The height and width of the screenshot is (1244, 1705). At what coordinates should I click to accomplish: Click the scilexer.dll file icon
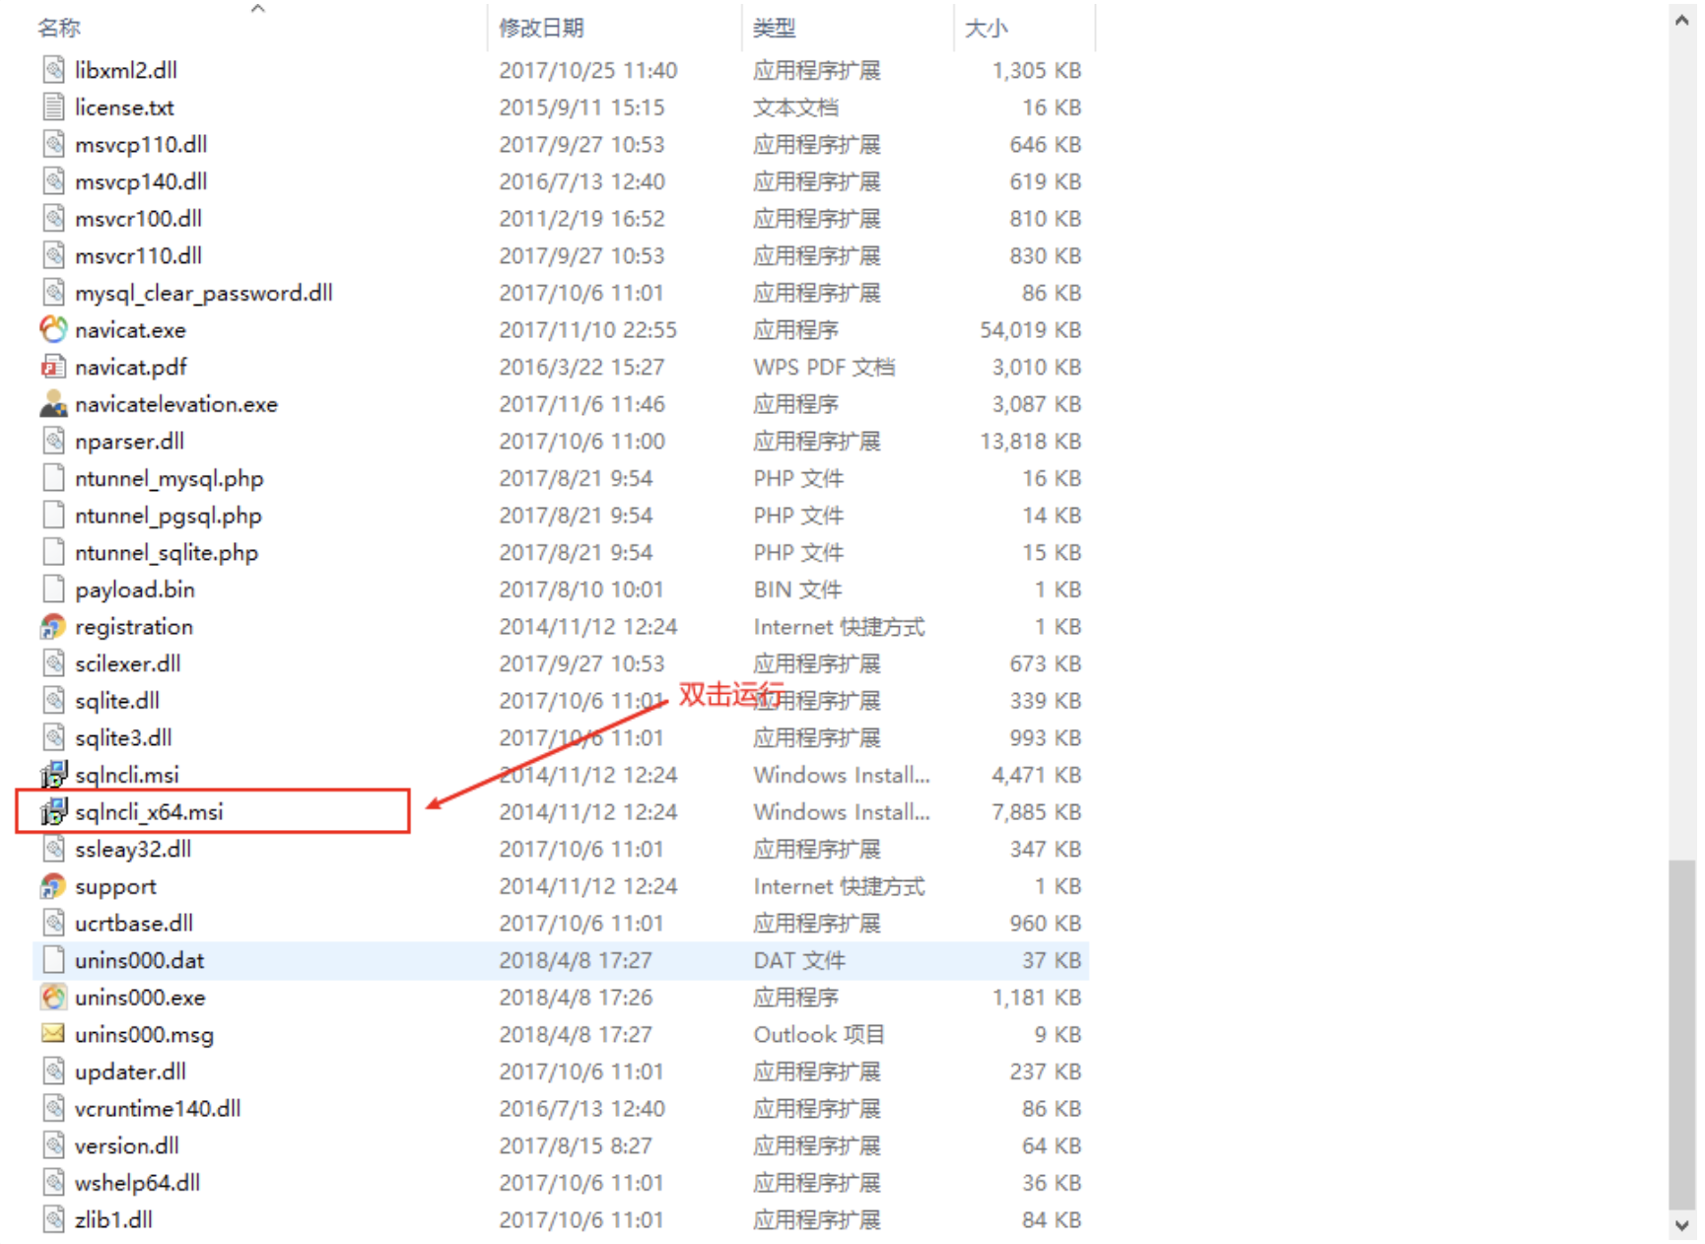(53, 663)
